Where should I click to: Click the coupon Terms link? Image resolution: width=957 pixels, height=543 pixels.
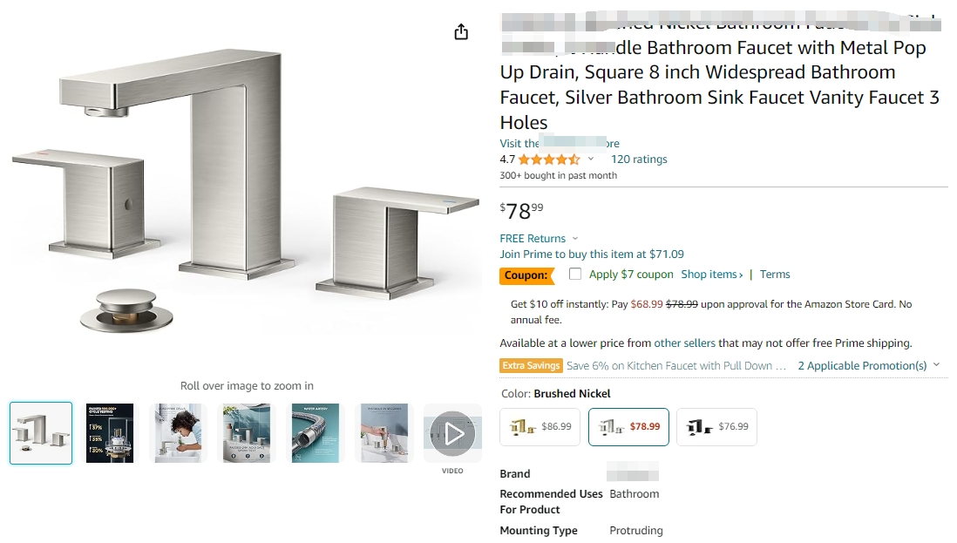click(775, 274)
